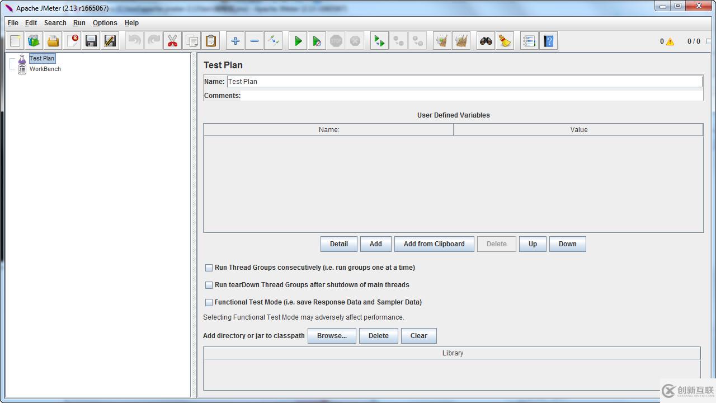Select the WorkBench tree node
This screenshot has height=403, width=716.
[45, 69]
